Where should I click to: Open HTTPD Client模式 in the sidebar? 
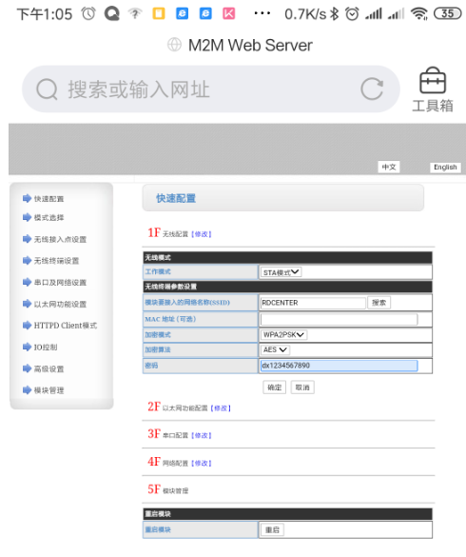click(66, 326)
